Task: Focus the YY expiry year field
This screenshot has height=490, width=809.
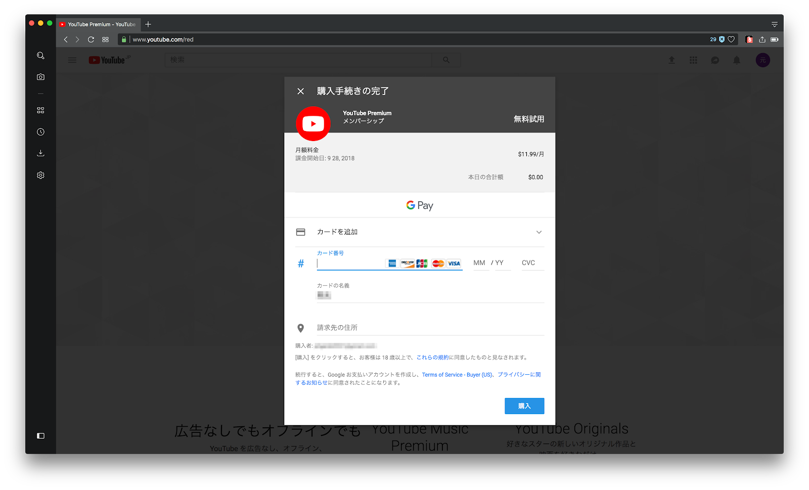Action: pos(502,263)
